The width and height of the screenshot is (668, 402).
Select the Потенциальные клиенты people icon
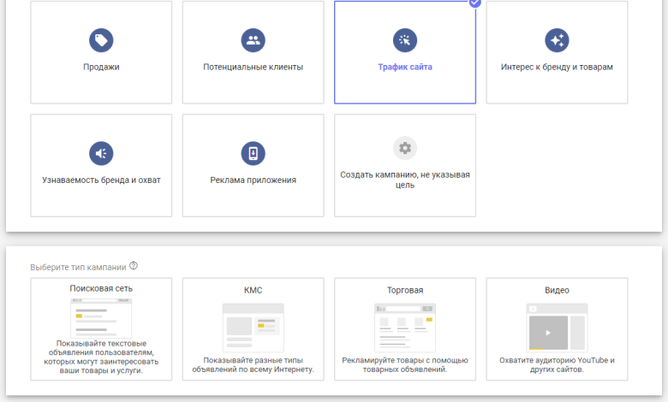pyautogui.click(x=253, y=40)
